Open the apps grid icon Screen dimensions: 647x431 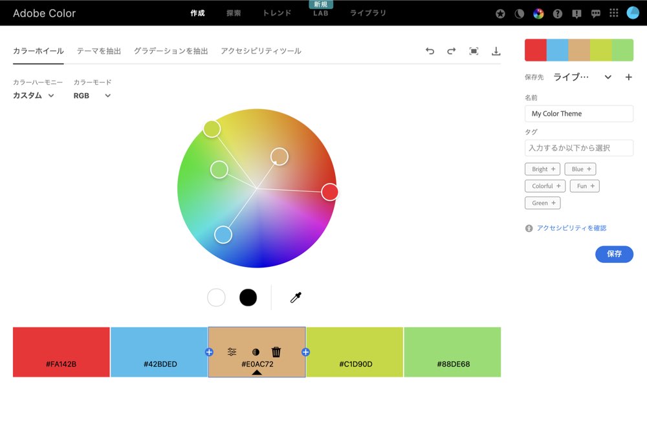pyautogui.click(x=614, y=14)
